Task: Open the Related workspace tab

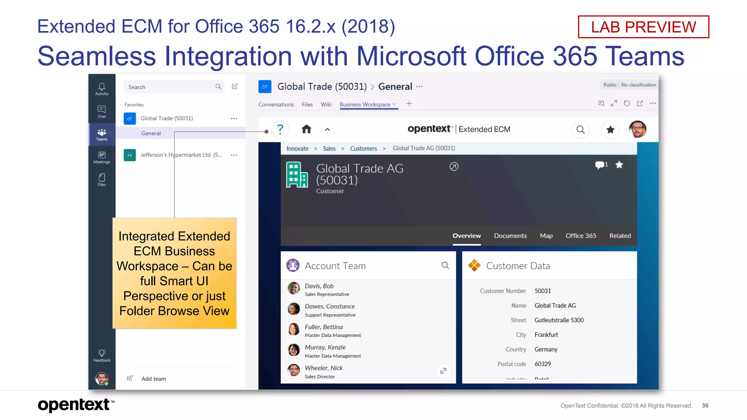Action: 620,236
